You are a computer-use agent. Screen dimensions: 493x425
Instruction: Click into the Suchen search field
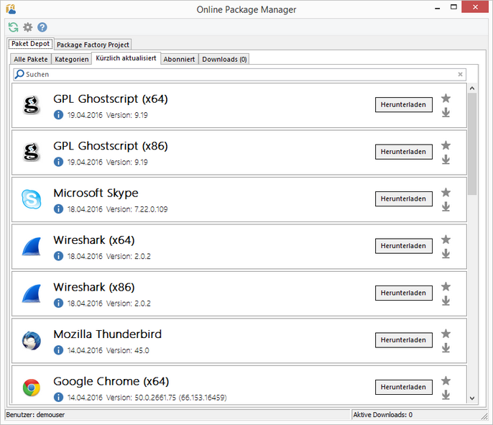237,74
